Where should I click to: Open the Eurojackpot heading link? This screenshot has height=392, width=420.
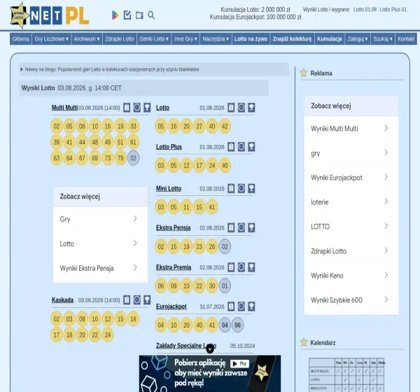coord(171,307)
